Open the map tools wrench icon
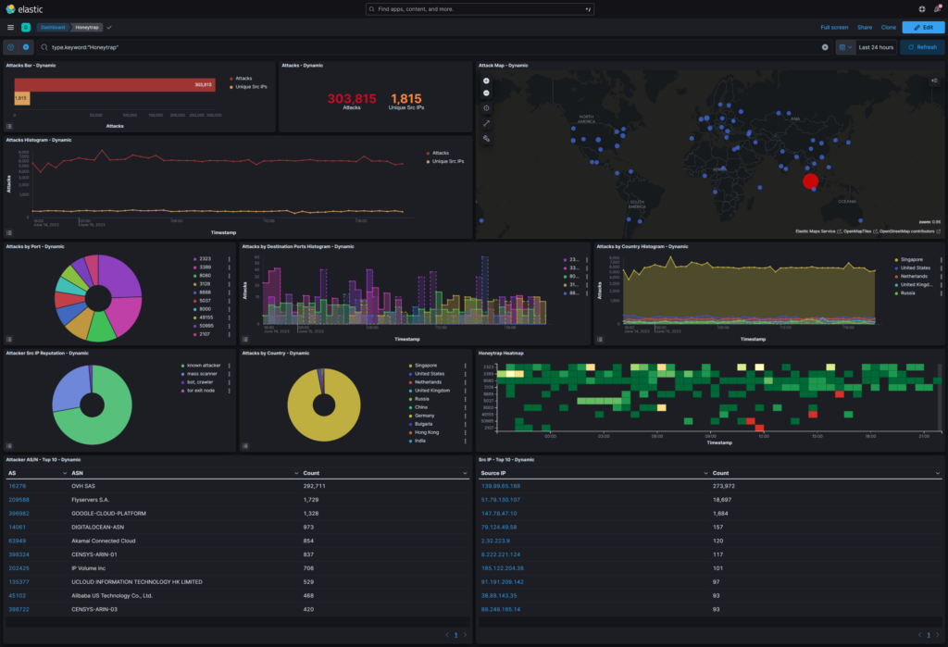The height and width of the screenshot is (647, 948). pyautogui.click(x=486, y=139)
